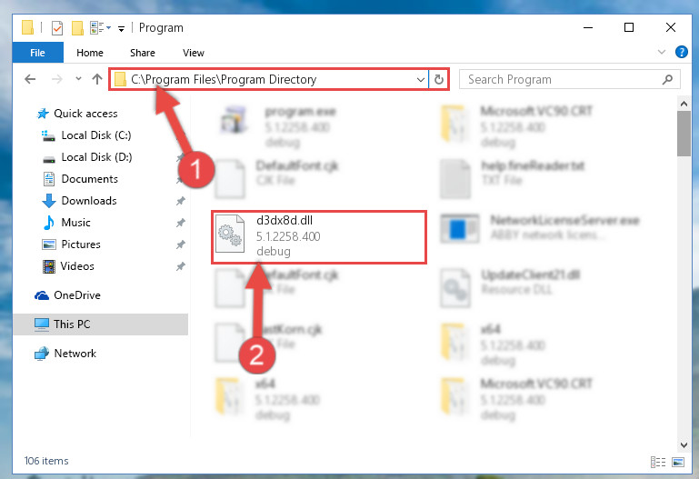Expand the ribbon with the chevron
This screenshot has width=699, height=479.
[662, 52]
